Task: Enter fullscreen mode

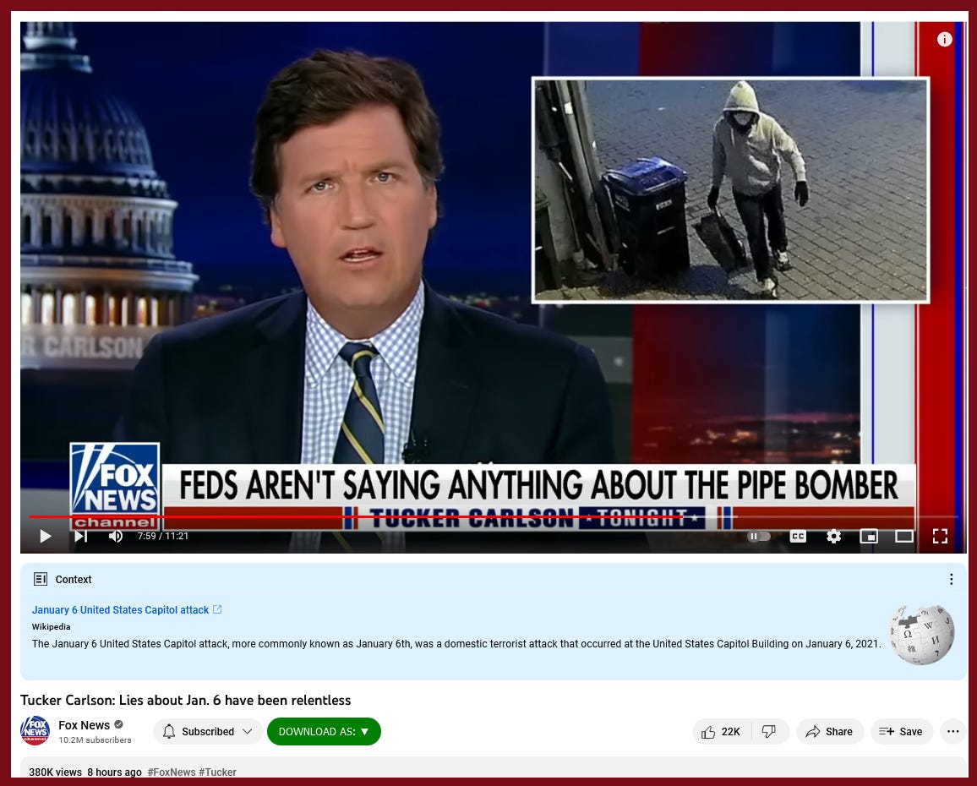Action: [x=940, y=536]
